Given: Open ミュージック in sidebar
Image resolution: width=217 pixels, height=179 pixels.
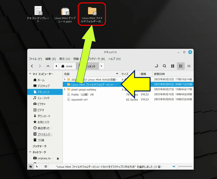Looking at the screenshot, I should [45, 98].
